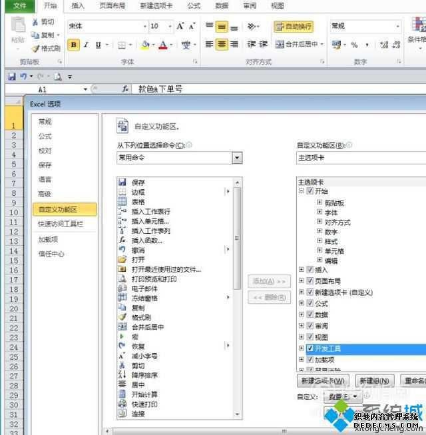Image resolution: width=426 pixels, height=435 pixels.
Task: Open the font size 10 dropdown
Action: [x=170, y=27]
